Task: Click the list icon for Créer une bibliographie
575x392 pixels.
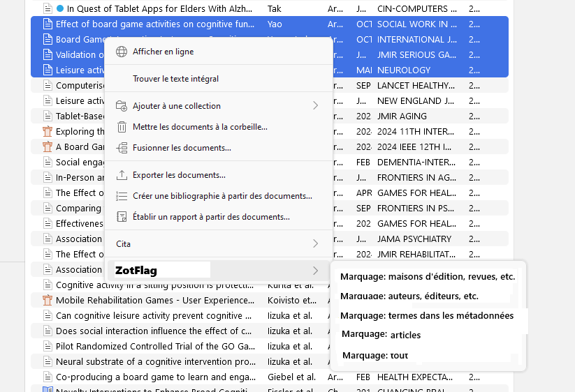Action: coord(122,196)
